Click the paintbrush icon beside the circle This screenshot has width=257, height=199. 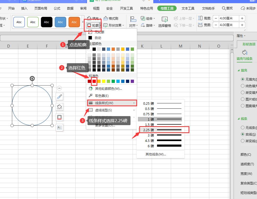click(x=60, y=96)
